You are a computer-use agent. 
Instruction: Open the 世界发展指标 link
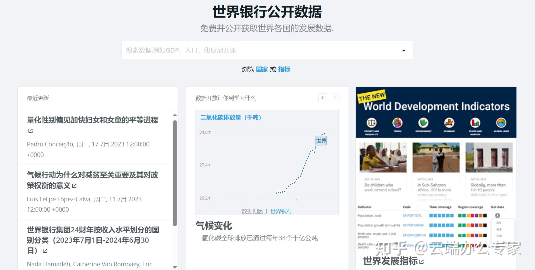pyautogui.click(x=390, y=261)
